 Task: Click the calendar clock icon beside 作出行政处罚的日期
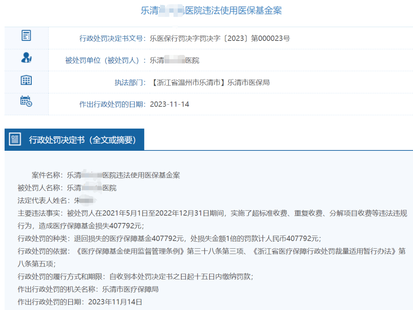click(x=26, y=102)
